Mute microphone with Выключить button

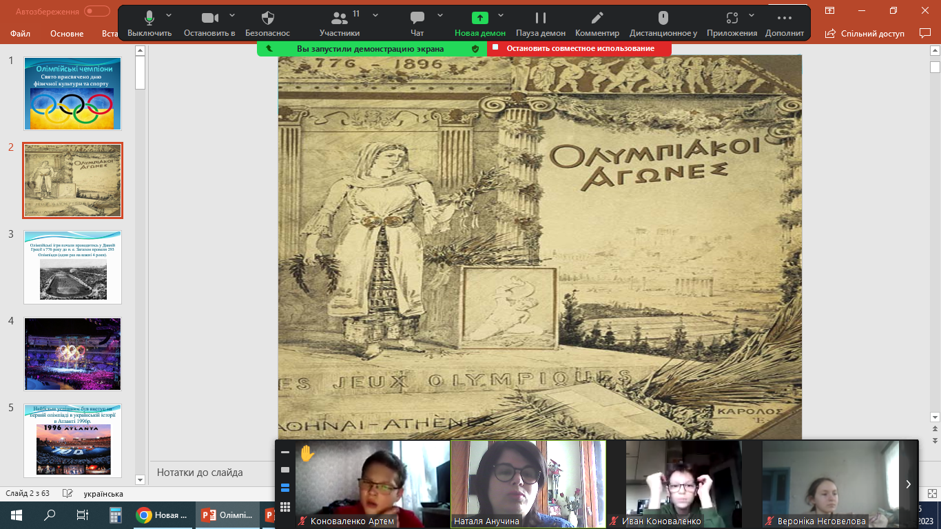[x=149, y=23]
